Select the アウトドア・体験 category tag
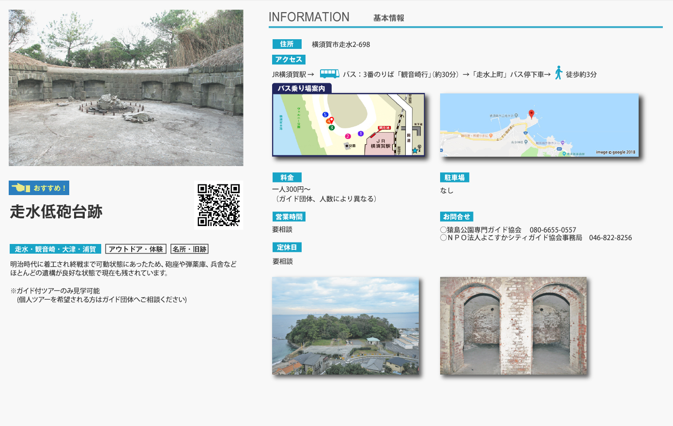This screenshot has width=673, height=426. coord(136,249)
